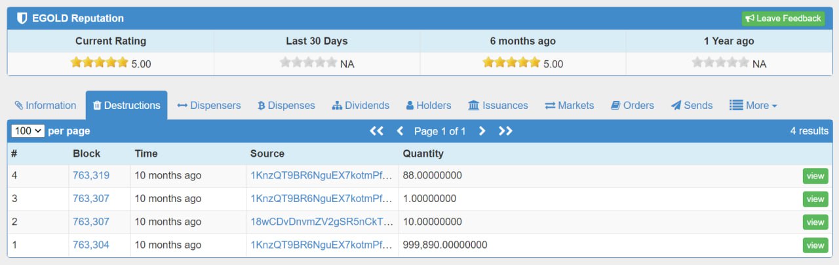The height and width of the screenshot is (265, 839).
Task: Click the '6 months ago' heading
Action: pyautogui.click(x=523, y=41)
